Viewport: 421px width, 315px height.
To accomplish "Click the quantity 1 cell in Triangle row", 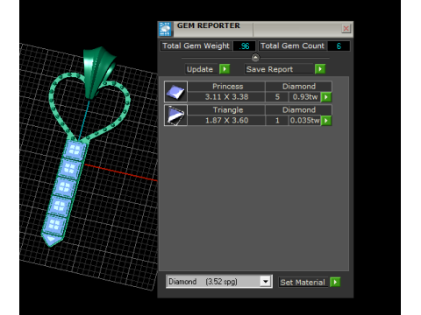I will pyautogui.click(x=277, y=121).
